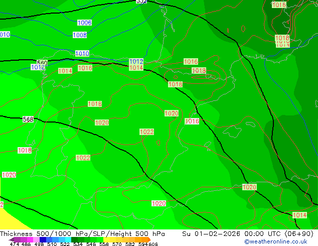Click the 474 legend value
The height and width of the screenshot is (246, 318).
point(15,244)
